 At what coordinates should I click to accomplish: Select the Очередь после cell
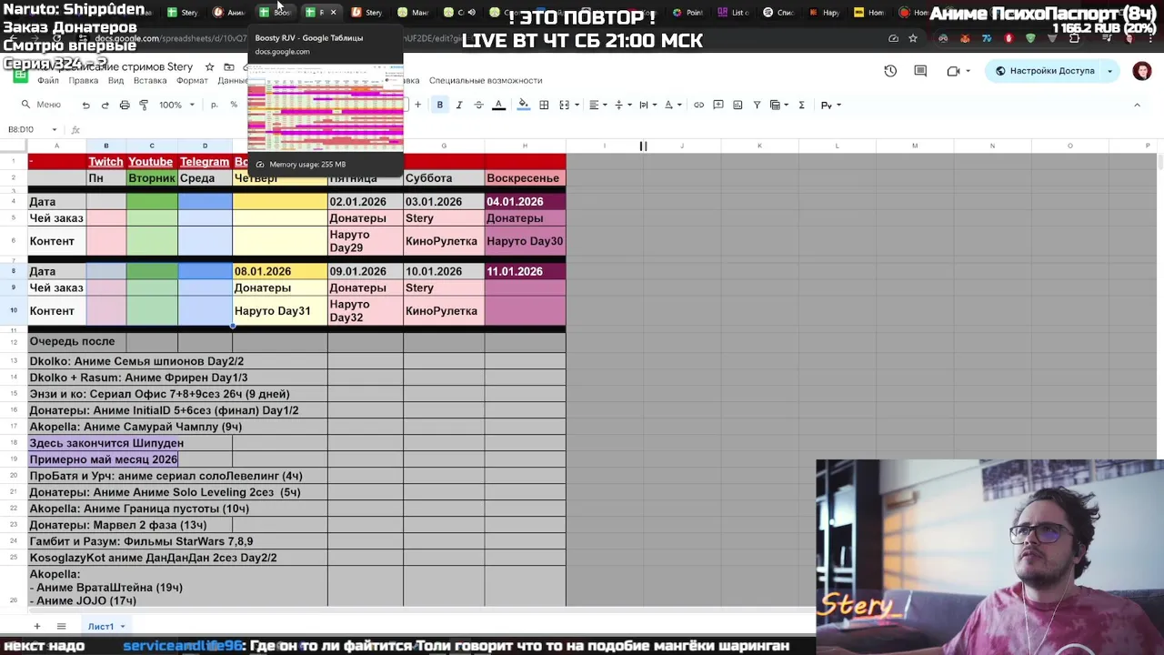tap(77, 342)
